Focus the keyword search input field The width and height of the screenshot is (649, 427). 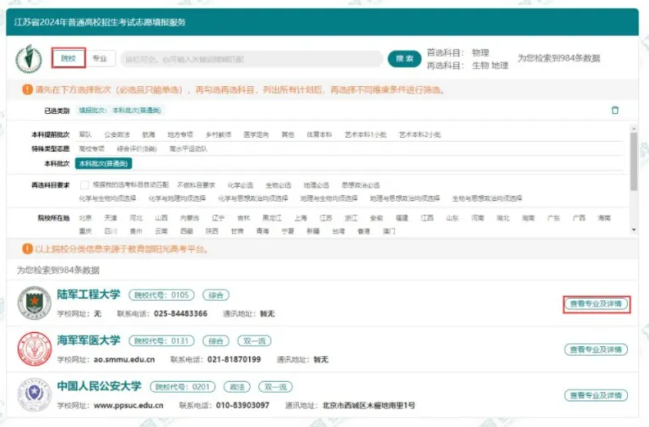[x=252, y=59]
